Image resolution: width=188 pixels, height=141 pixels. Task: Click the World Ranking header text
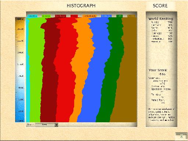click(161, 19)
